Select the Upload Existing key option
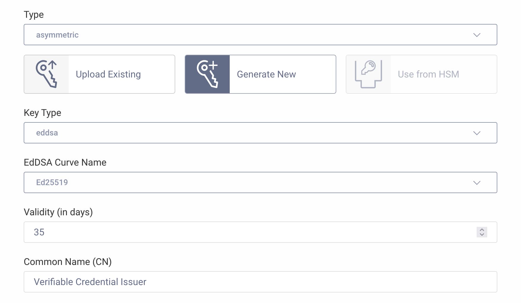 [99, 74]
